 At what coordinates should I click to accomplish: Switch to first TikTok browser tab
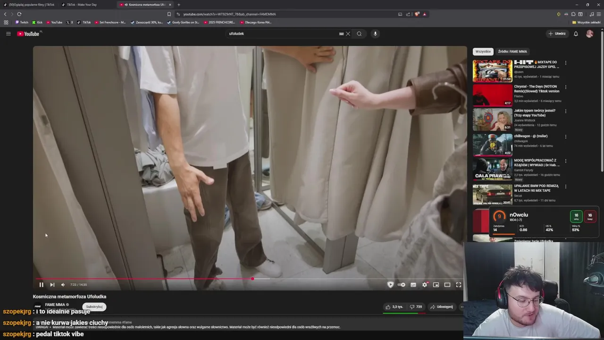(29, 5)
